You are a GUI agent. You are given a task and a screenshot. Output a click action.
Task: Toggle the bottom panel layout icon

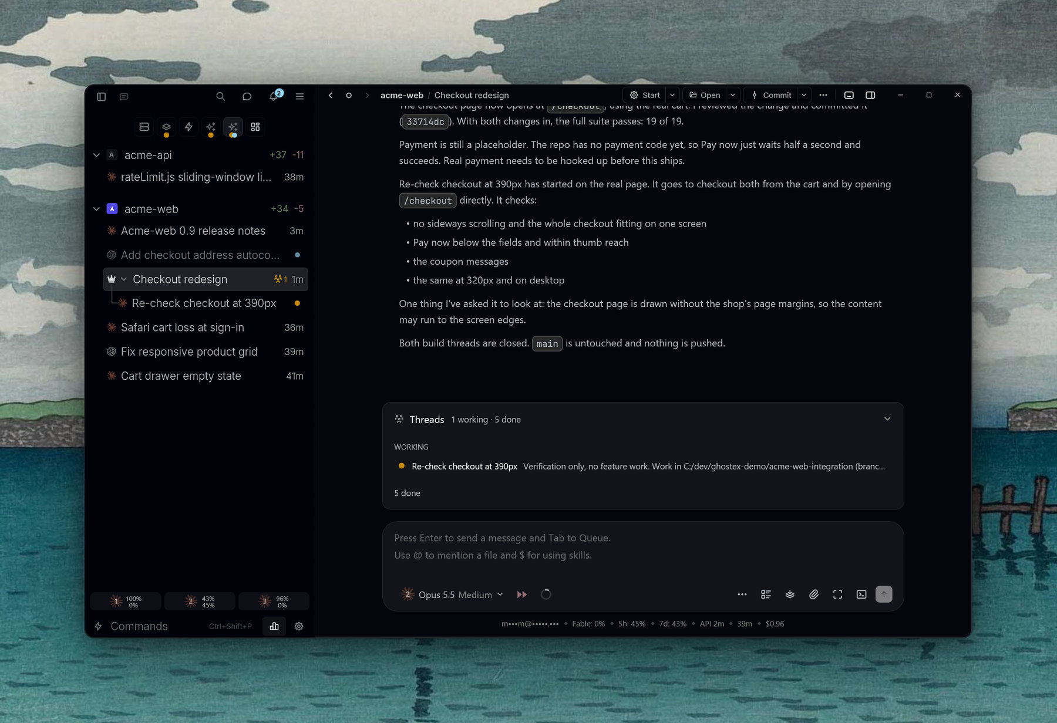[849, 95]
